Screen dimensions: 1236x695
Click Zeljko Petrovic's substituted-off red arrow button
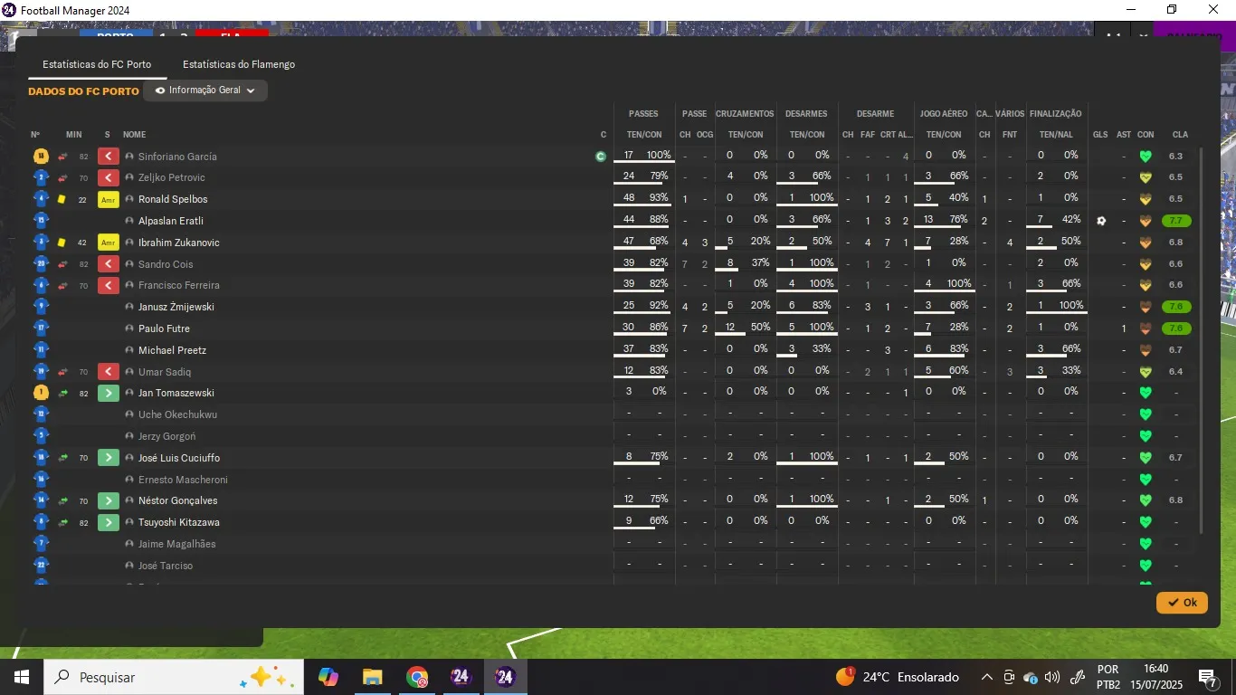tap(109, 177)
